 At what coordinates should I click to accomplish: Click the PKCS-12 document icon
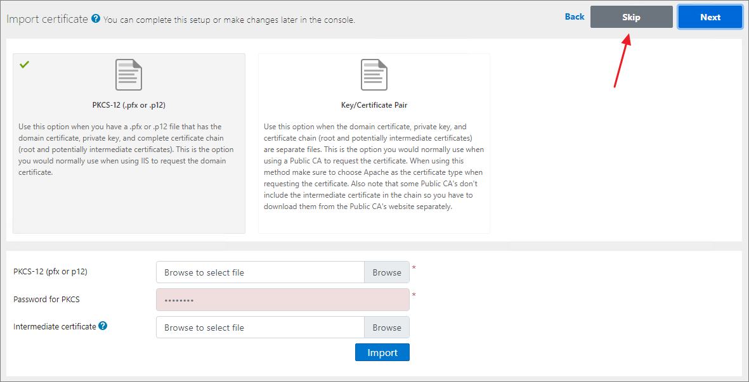point(129,75)
